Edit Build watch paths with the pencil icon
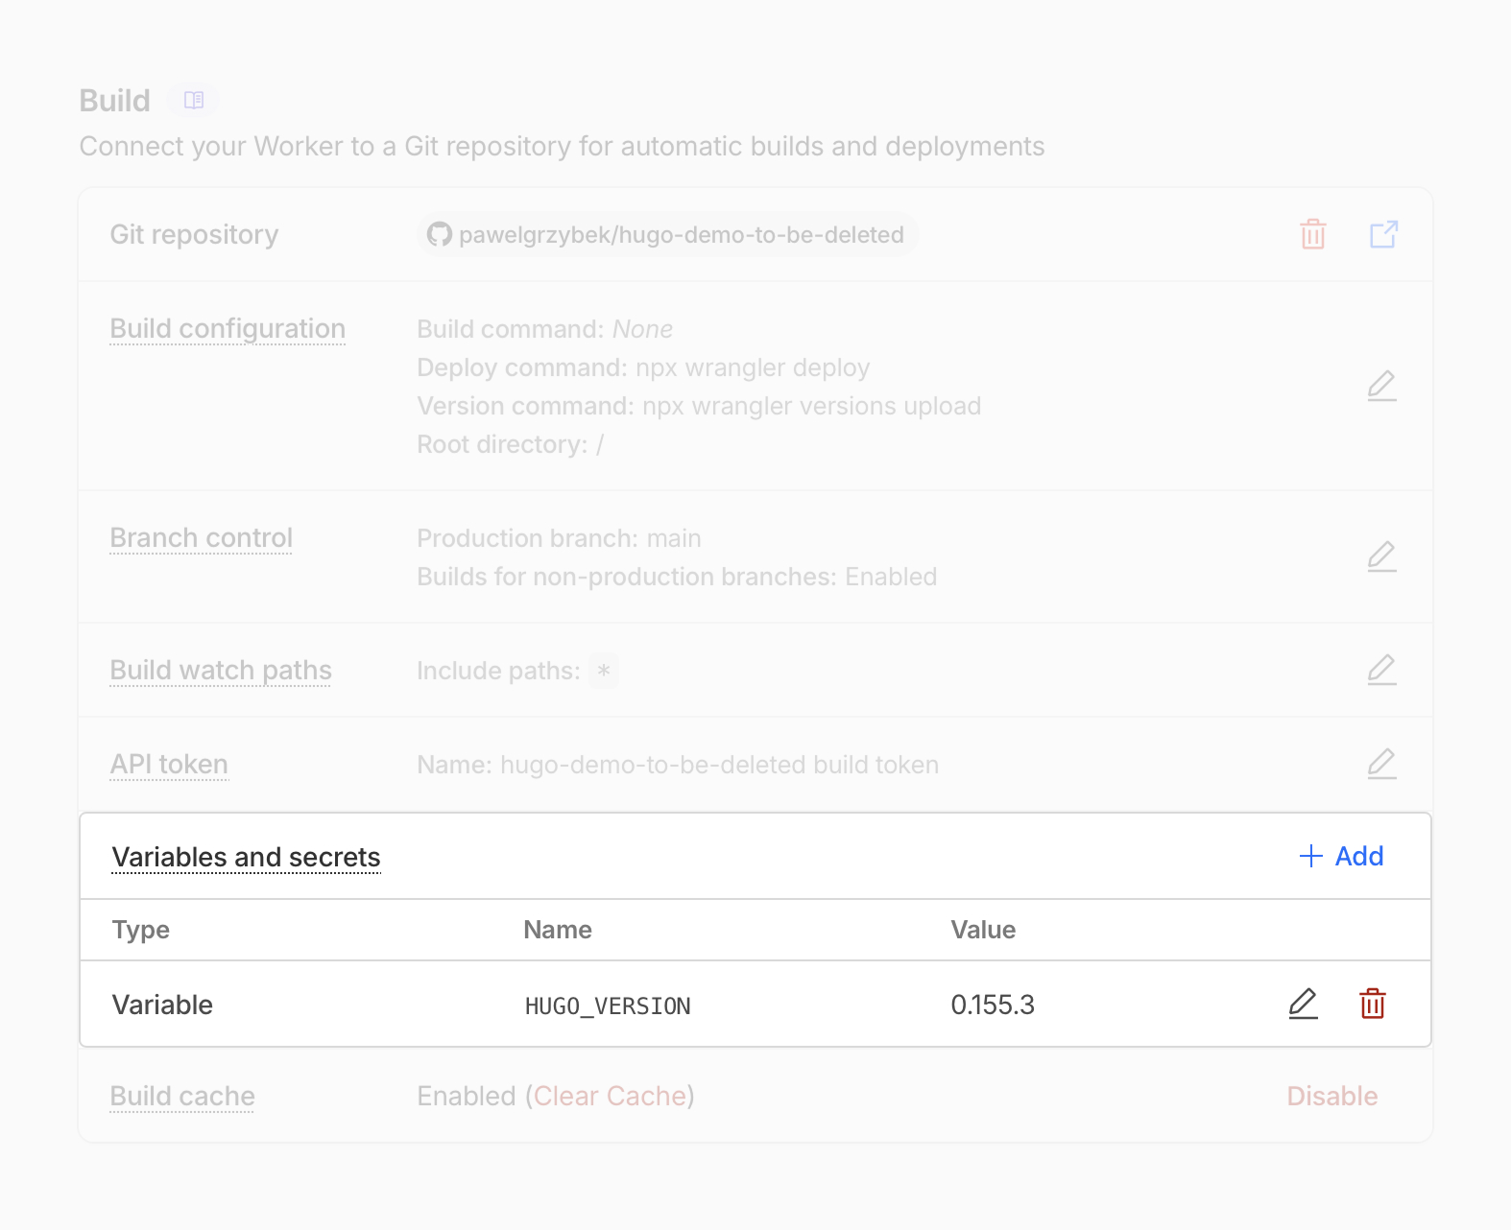Screen dimensions: 1511x1230 pyautogui.click(x=1381, y=670)
